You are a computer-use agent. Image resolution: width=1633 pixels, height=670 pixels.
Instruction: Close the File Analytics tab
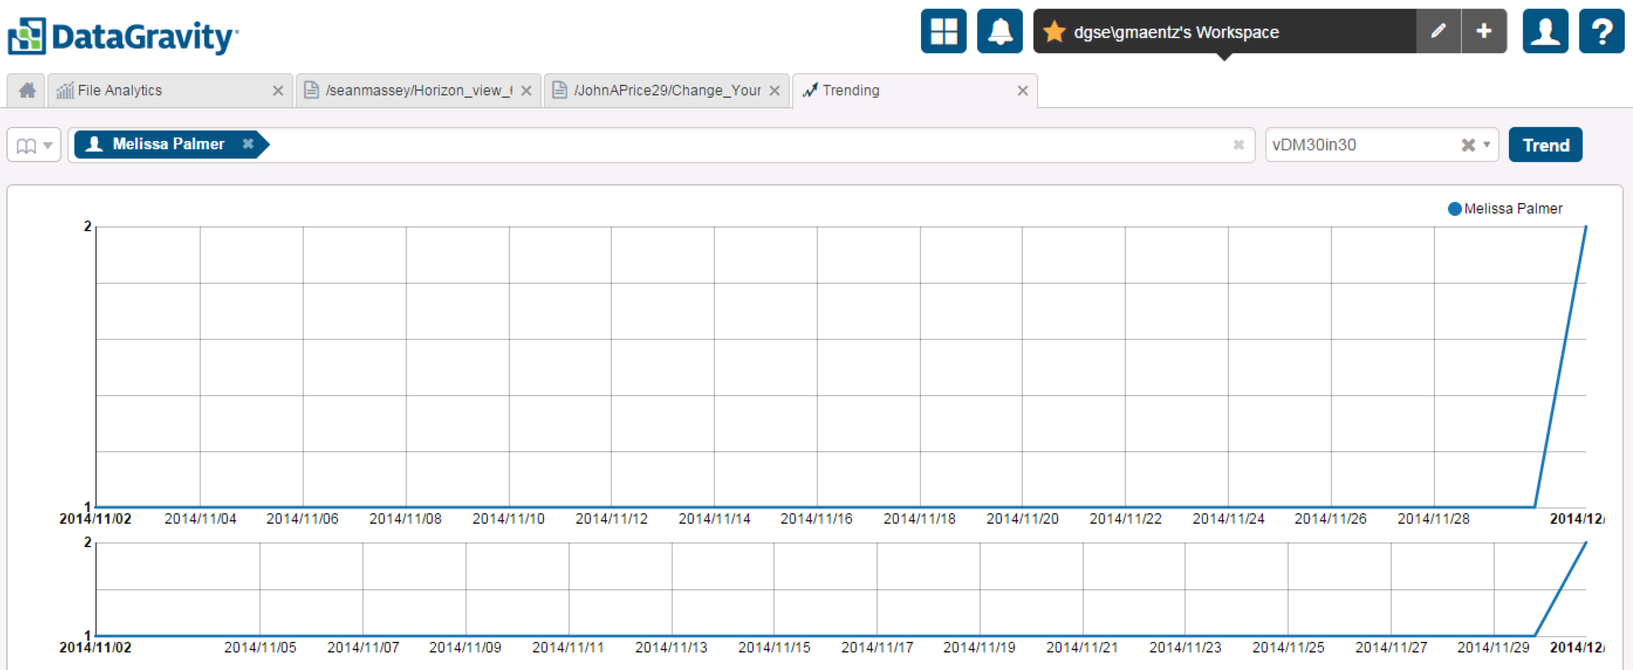tap(278, 91)
